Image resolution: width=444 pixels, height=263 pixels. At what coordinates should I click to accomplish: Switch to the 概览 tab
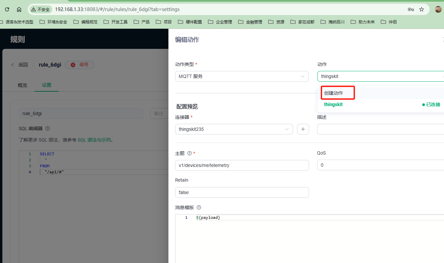[x=22, y=85]
